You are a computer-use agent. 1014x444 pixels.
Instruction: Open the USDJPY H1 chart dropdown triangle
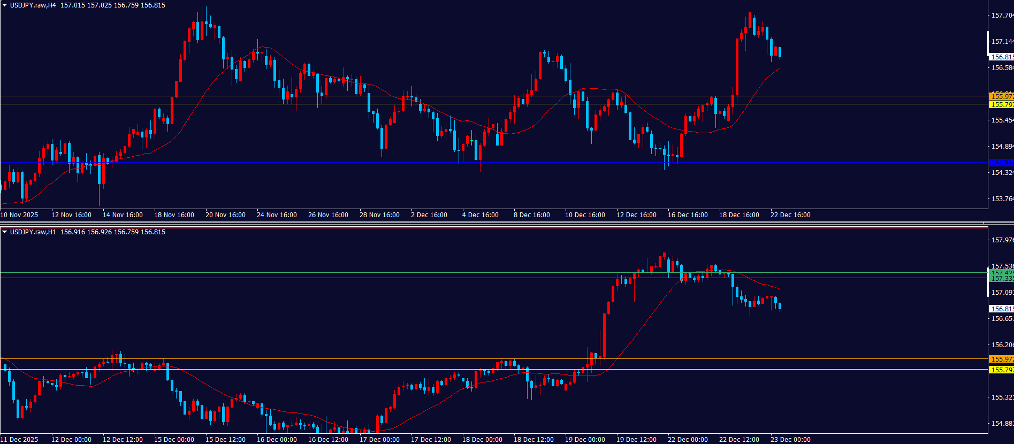tap(5, 232)
